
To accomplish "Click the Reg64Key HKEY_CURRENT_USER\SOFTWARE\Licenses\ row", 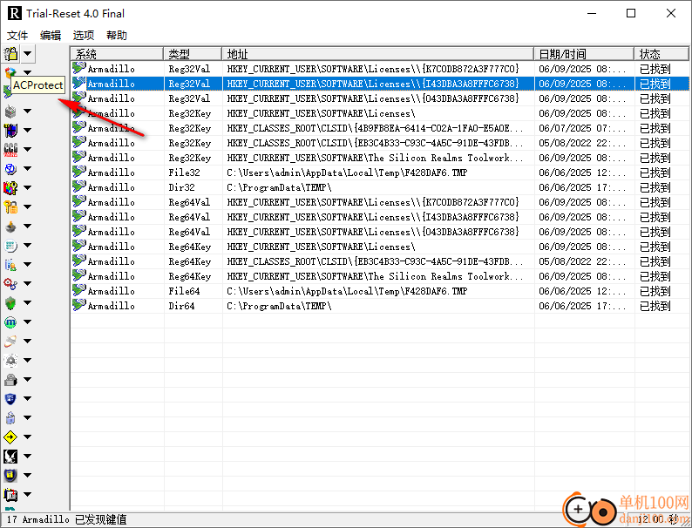I will [x=380, y=246].
